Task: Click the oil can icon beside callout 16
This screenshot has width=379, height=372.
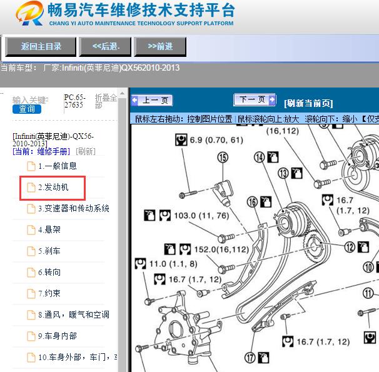Action: [x=266, y=202]
